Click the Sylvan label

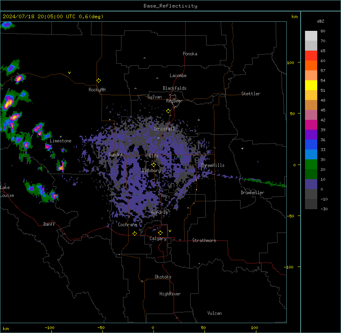(154, 97)
